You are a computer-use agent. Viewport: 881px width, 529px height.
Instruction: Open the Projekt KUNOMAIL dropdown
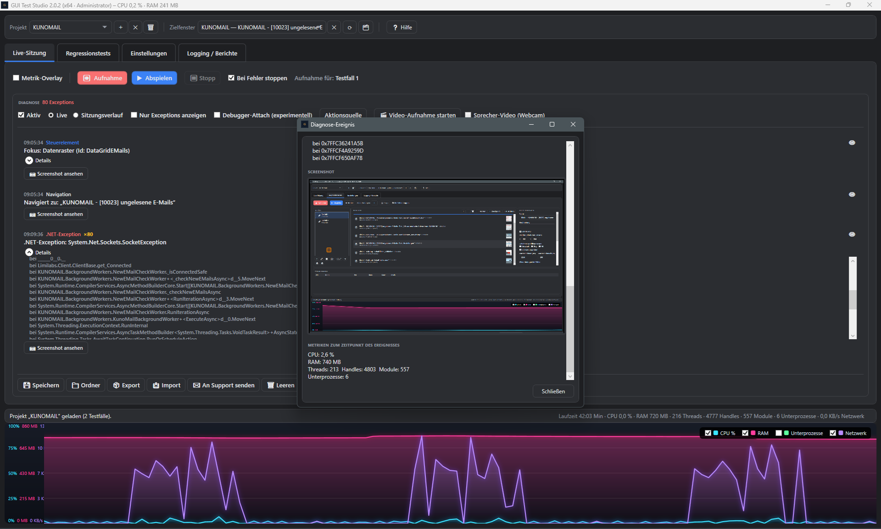click(x=70, y=28)
